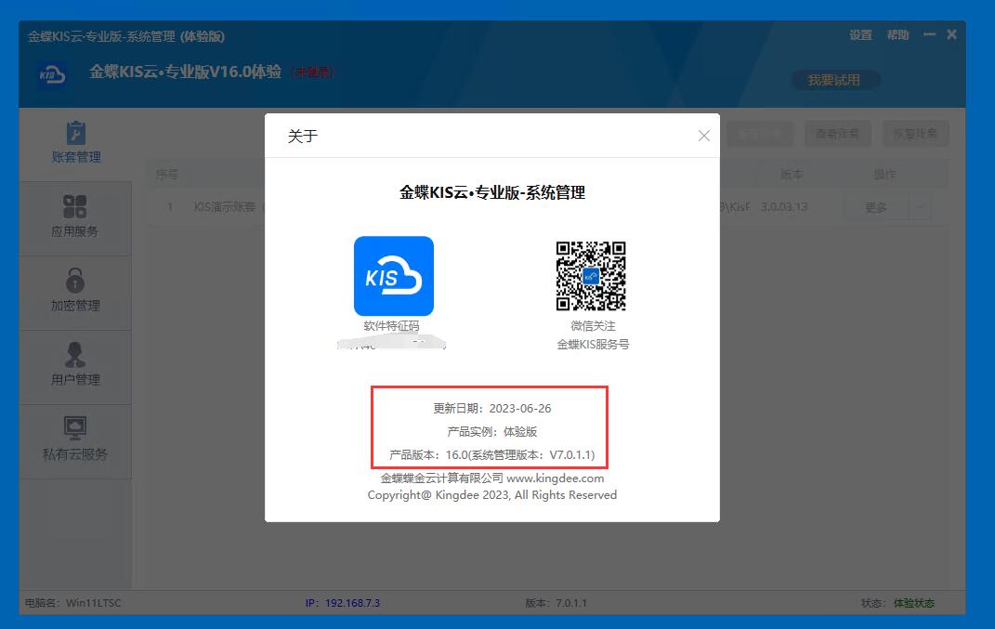Click the 查看注册 button
995x629 pixels.
coord(837,134)
